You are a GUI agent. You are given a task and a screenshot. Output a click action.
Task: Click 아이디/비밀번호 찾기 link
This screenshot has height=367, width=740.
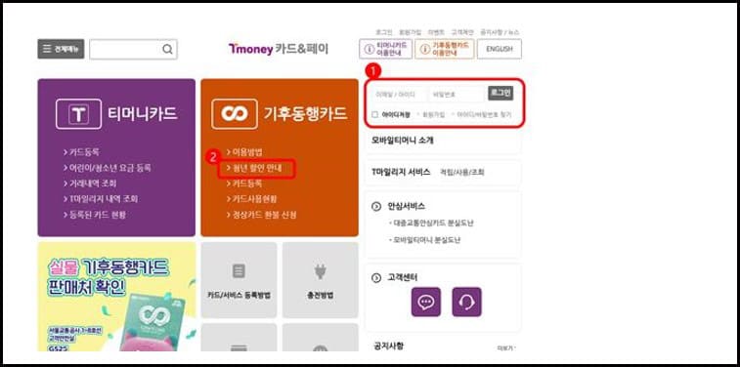click(484, 114)
